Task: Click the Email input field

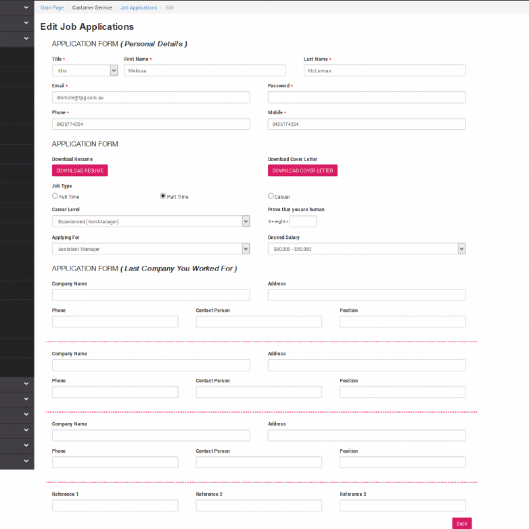Action: point(151,98)
